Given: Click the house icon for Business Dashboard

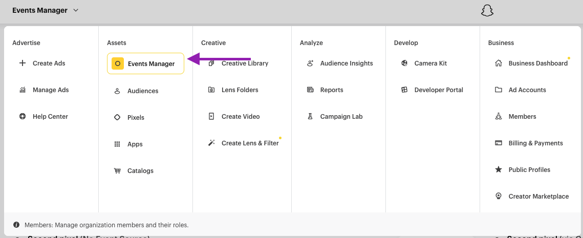Looking at the screenshot, I should pyautogui.click(x=499, y=63).
